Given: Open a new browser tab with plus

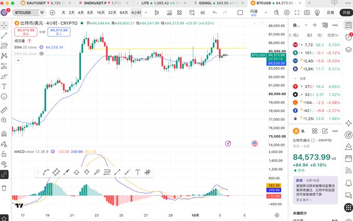Looking at the screenshot, I should tap(309, 3).
